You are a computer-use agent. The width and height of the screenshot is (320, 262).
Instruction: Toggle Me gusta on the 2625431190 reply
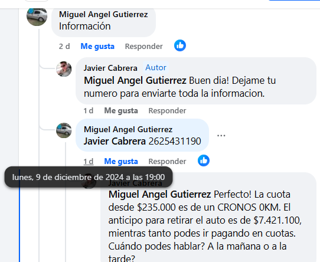pos(121,162)
